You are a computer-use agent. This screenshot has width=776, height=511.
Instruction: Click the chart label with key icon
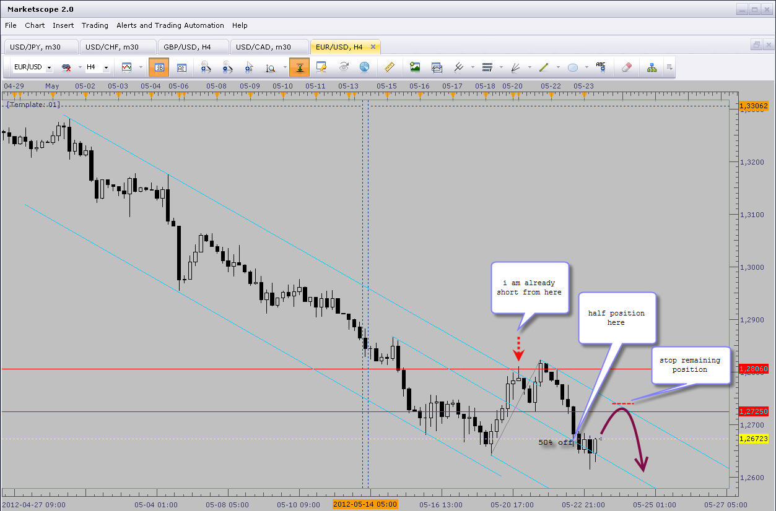(x=321, y=67)
